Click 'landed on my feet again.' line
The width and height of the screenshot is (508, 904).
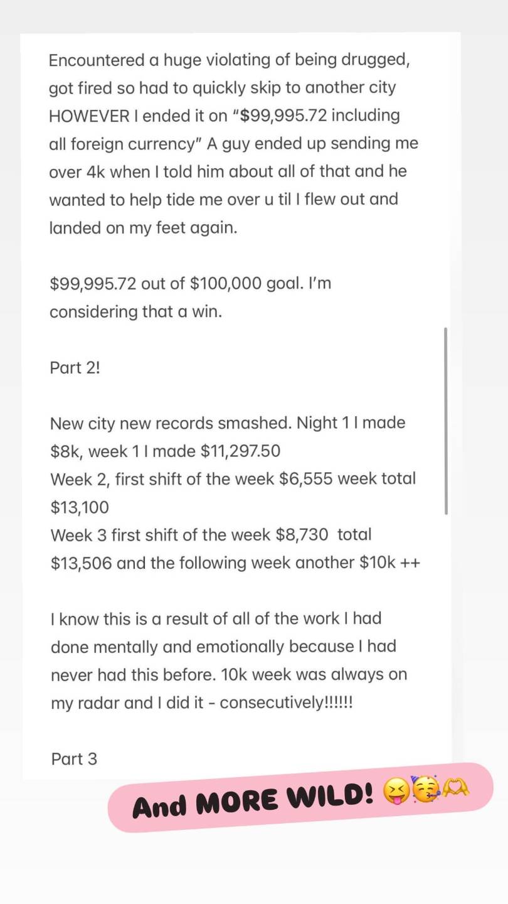pos(144,228)
